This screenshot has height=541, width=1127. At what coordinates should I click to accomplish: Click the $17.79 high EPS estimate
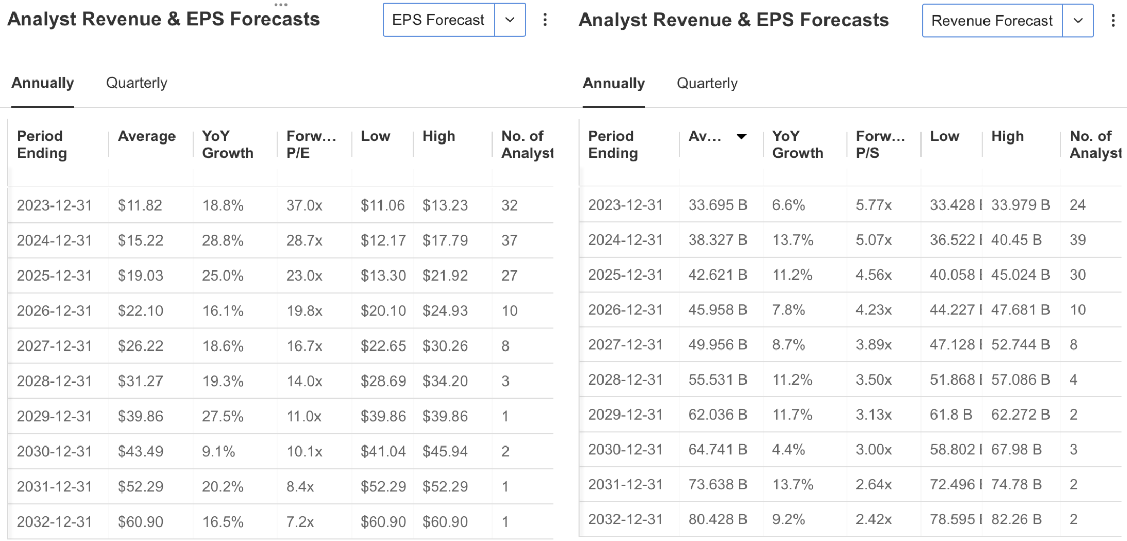[445, 241]
